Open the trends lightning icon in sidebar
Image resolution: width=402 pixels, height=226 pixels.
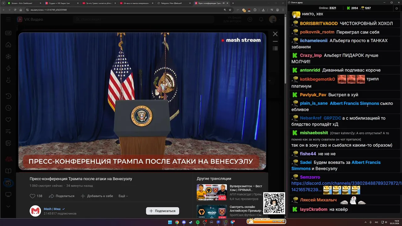pyautogui.click(x=8, y=68)
